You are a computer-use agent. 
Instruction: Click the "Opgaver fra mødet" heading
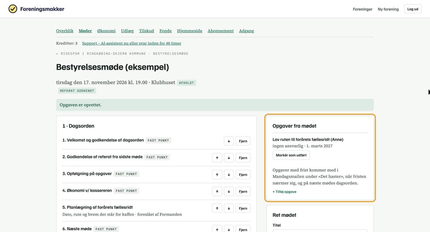295,126
